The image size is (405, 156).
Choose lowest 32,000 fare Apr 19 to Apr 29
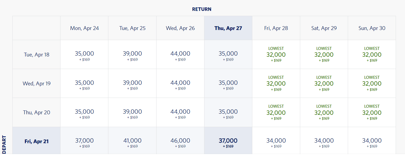tap(324, 83)
